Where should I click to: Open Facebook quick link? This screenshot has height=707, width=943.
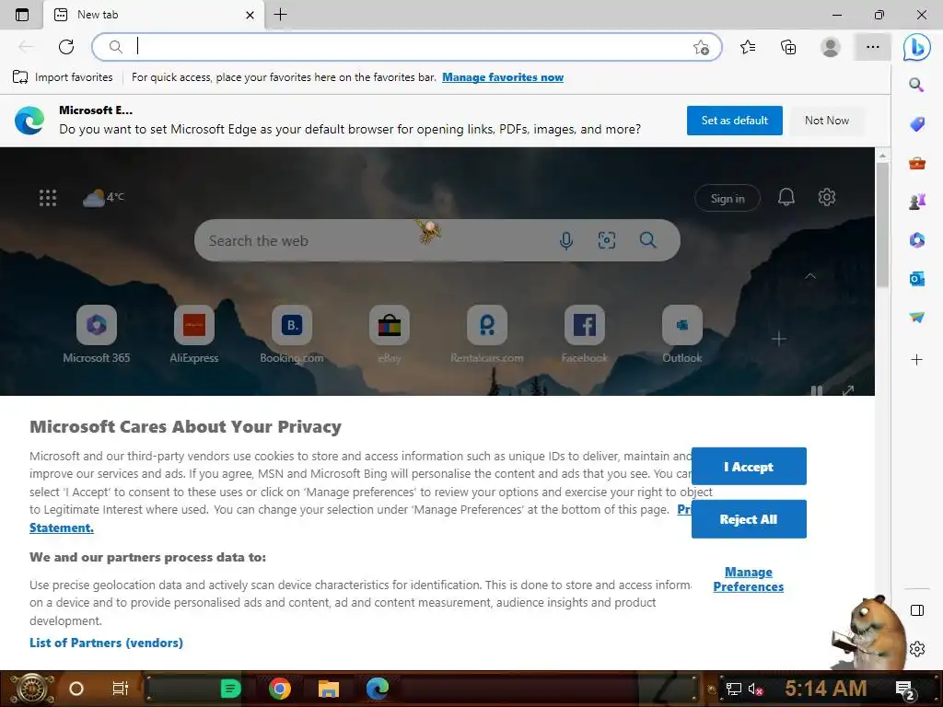click(584, 334)
